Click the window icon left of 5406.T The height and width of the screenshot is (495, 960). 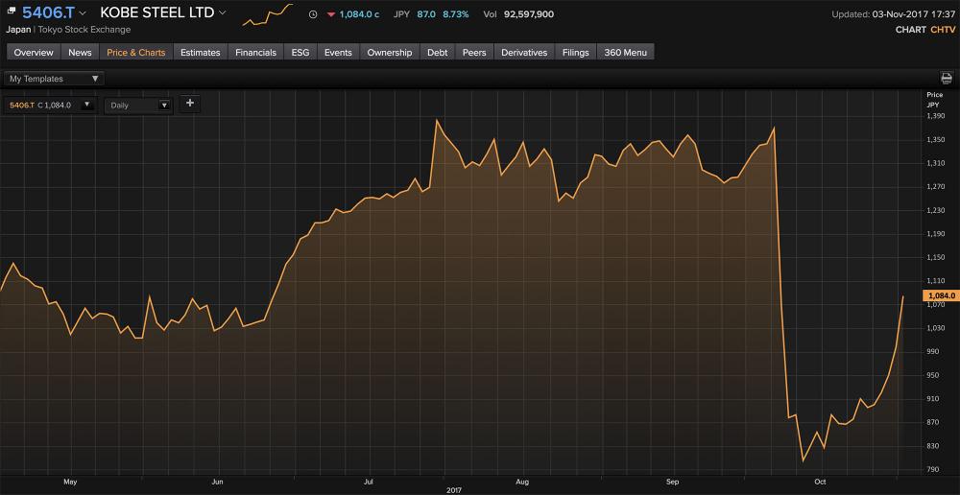(x=12, y=11)
